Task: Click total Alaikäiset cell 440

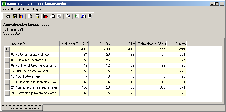Action: coord(74,49)
